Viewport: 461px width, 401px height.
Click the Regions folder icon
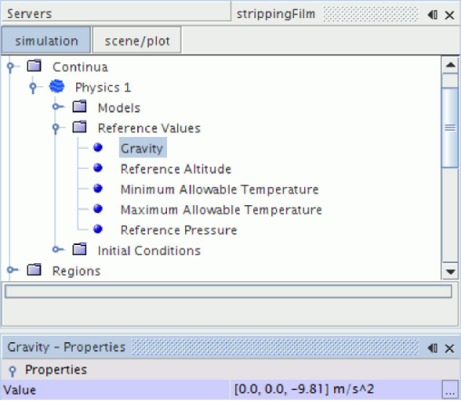(x=34, y=269)
